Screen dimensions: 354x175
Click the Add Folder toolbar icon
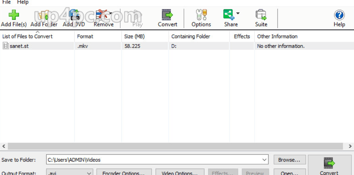click(x=44, y=15)
